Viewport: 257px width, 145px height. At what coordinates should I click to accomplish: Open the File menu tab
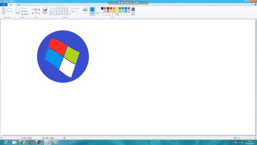click(4, 5)
